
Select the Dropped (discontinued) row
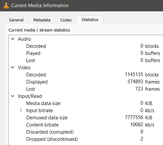86,139
